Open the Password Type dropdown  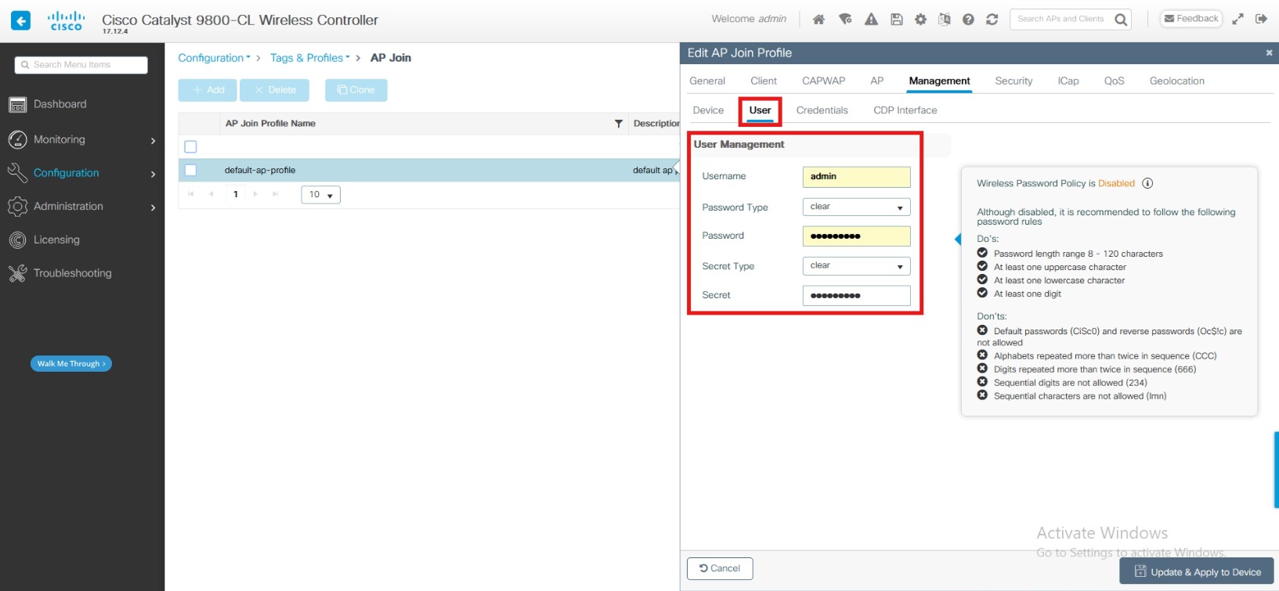[856, 207]
